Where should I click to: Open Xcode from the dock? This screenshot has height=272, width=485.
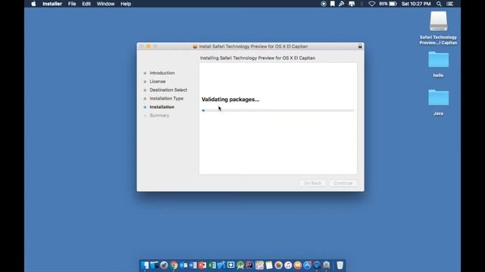221,265
